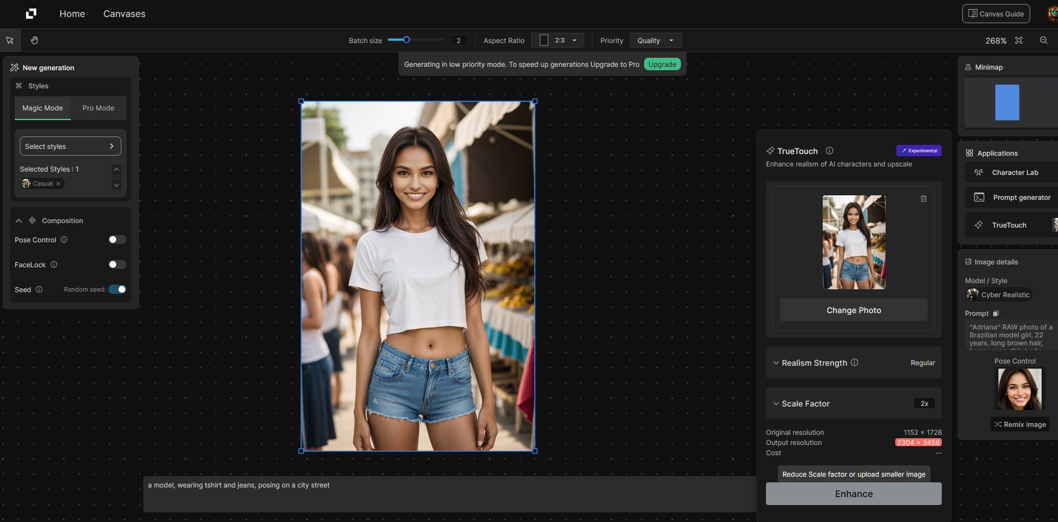This screenshot has width=1058, height=522.
Task: Delete the uploaded TrueTouch photo
Action: pyautogui.click(x=924, y=199)
